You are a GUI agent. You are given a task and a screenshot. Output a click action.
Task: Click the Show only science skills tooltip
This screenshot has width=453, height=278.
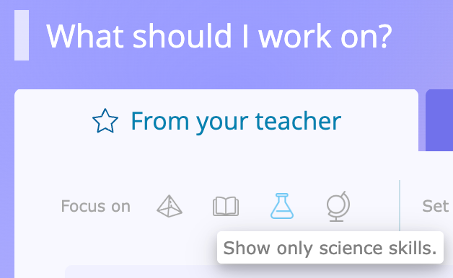[330, 248]
